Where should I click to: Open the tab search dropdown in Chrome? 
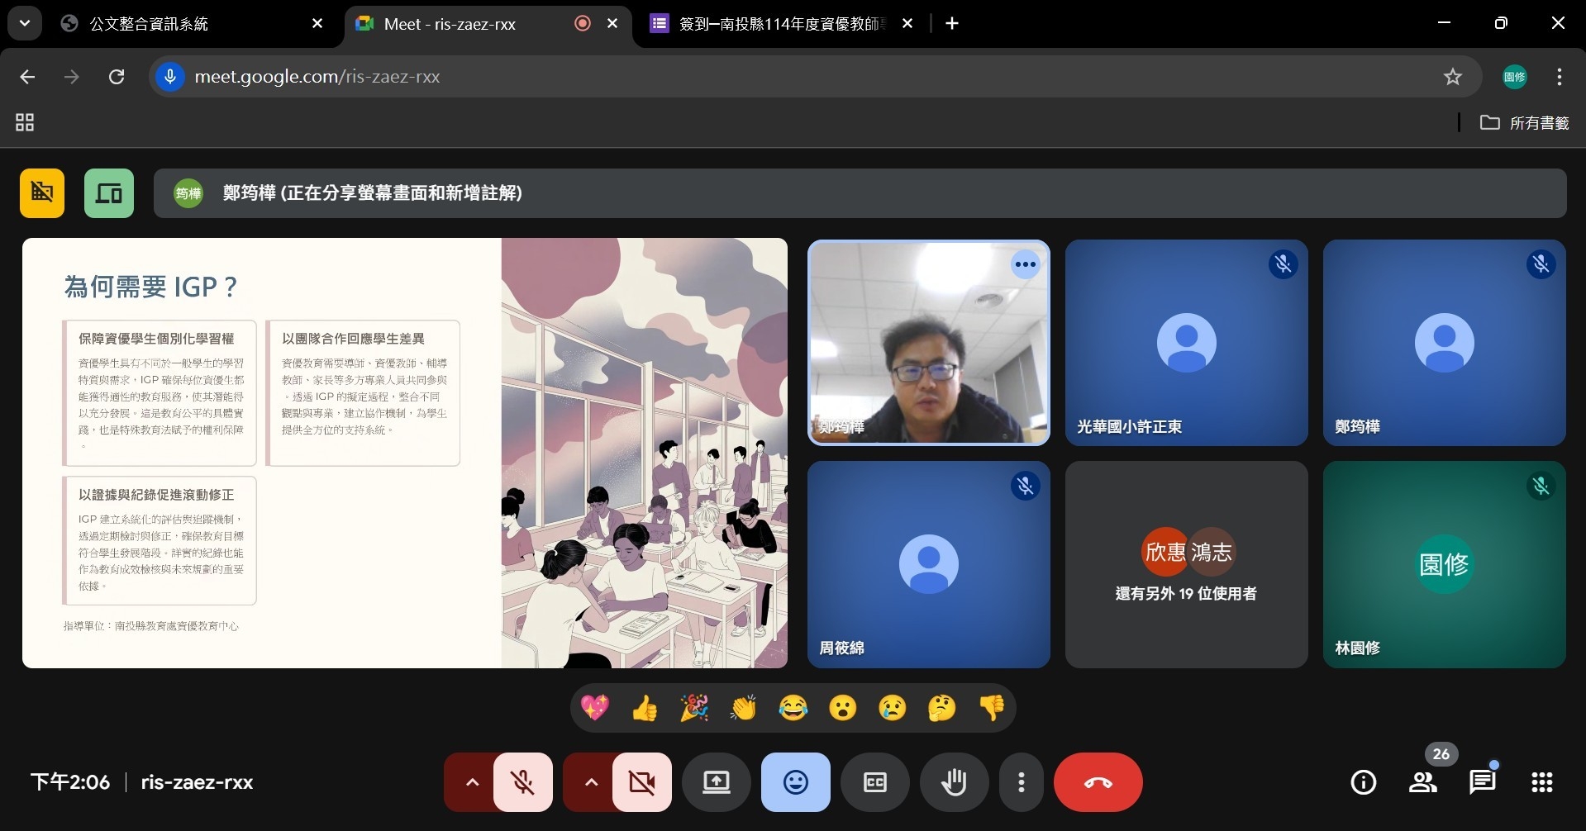25,23
